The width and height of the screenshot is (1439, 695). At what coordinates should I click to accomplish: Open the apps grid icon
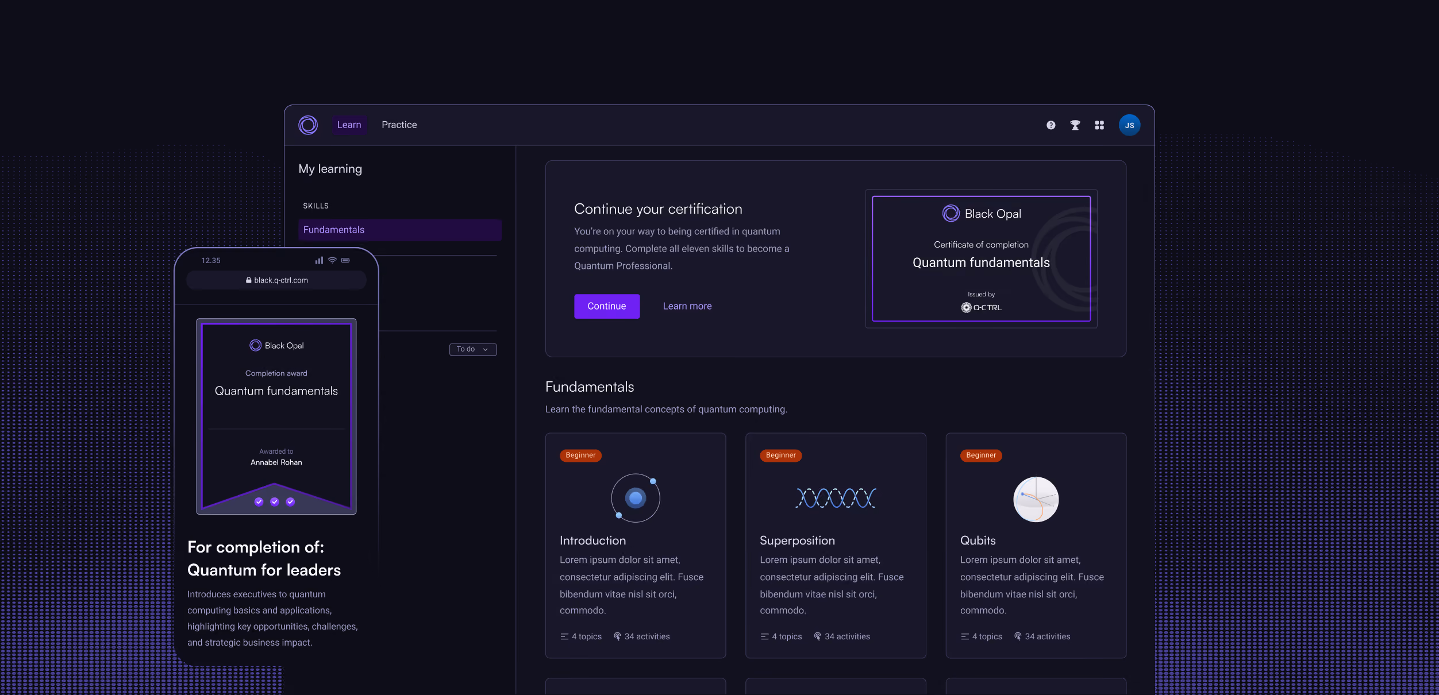click(x=1099, y=125)
